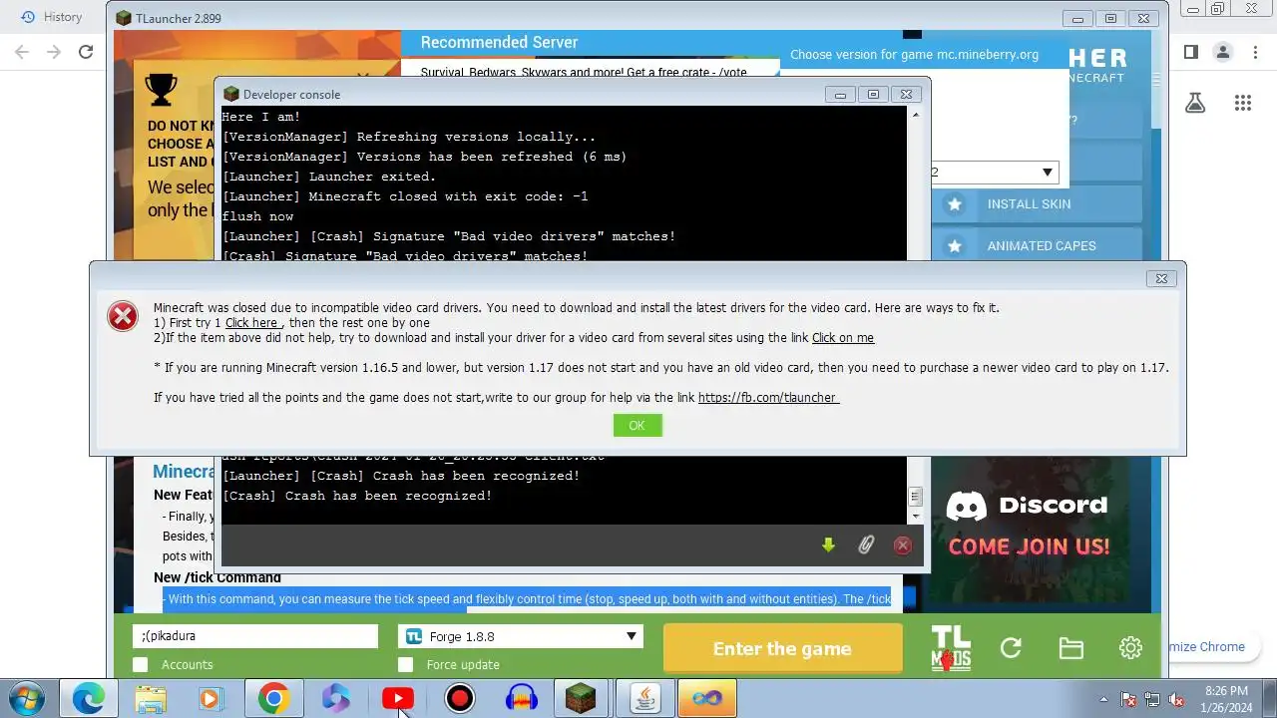Open the red record button taskbar icon

(x=460, y=698)
